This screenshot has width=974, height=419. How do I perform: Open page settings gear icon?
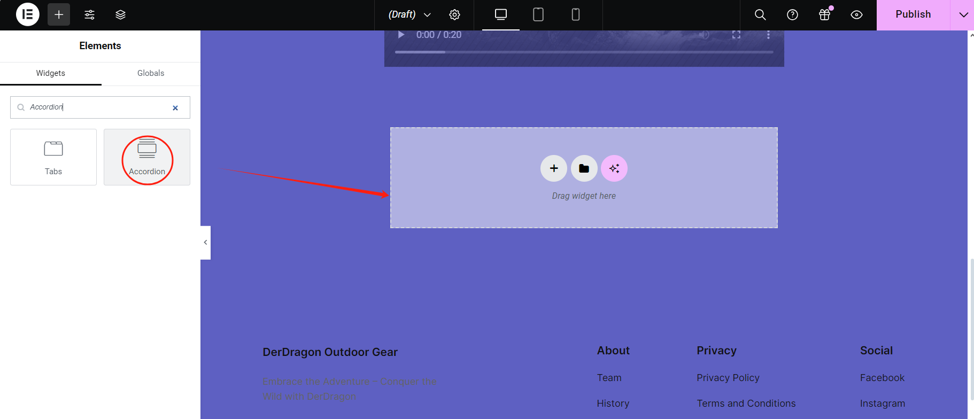tap(454, 14)
